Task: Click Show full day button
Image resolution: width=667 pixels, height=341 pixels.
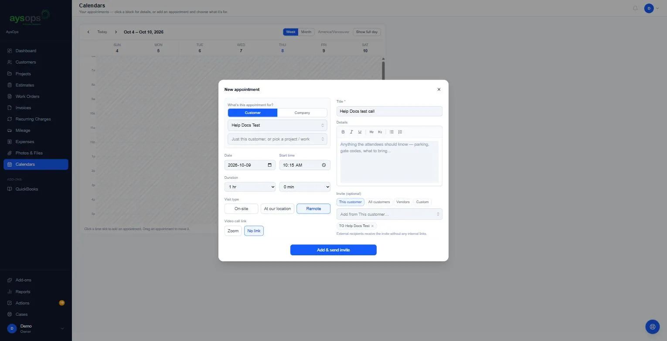Action: point(367,32)
